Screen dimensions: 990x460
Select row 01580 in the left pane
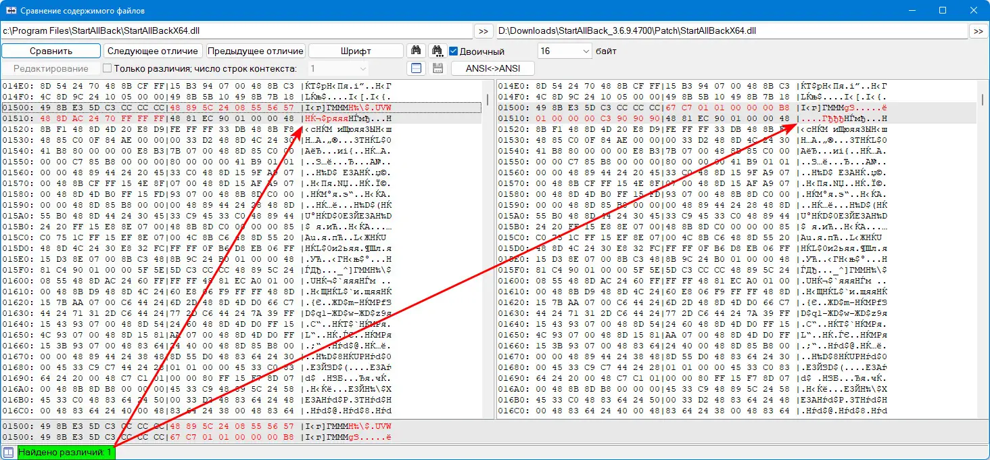(x=241, y=194)
